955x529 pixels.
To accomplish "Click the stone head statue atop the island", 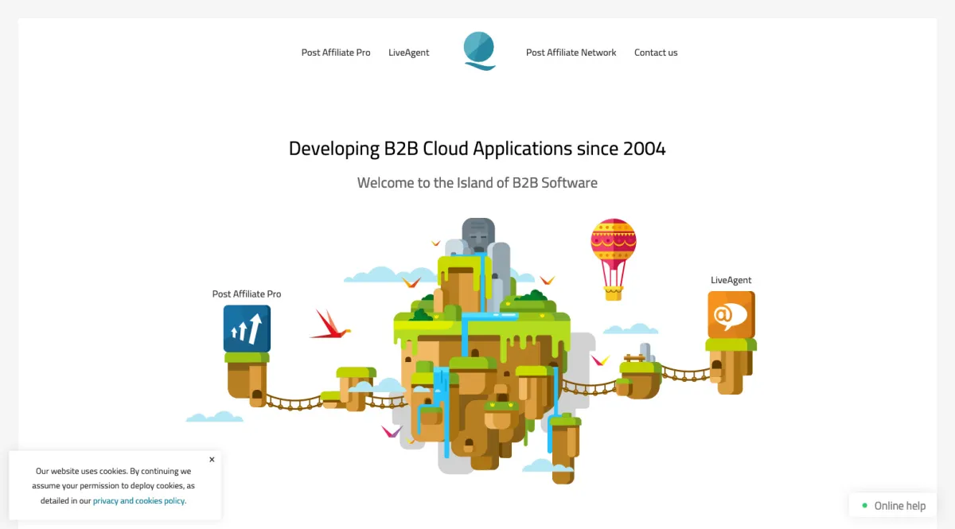I will [x=478, y=235].
